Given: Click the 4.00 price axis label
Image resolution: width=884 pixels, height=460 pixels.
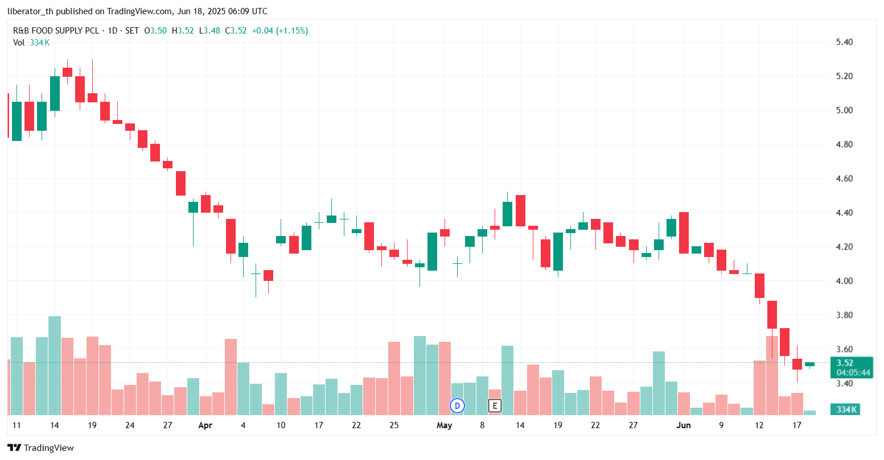Looking at the screenshot, I should tap(844, 281).
